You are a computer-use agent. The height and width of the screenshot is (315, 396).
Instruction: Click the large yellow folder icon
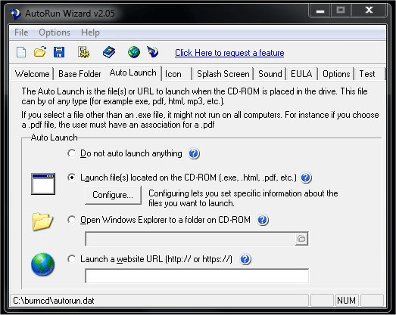(x=42, y=221)
